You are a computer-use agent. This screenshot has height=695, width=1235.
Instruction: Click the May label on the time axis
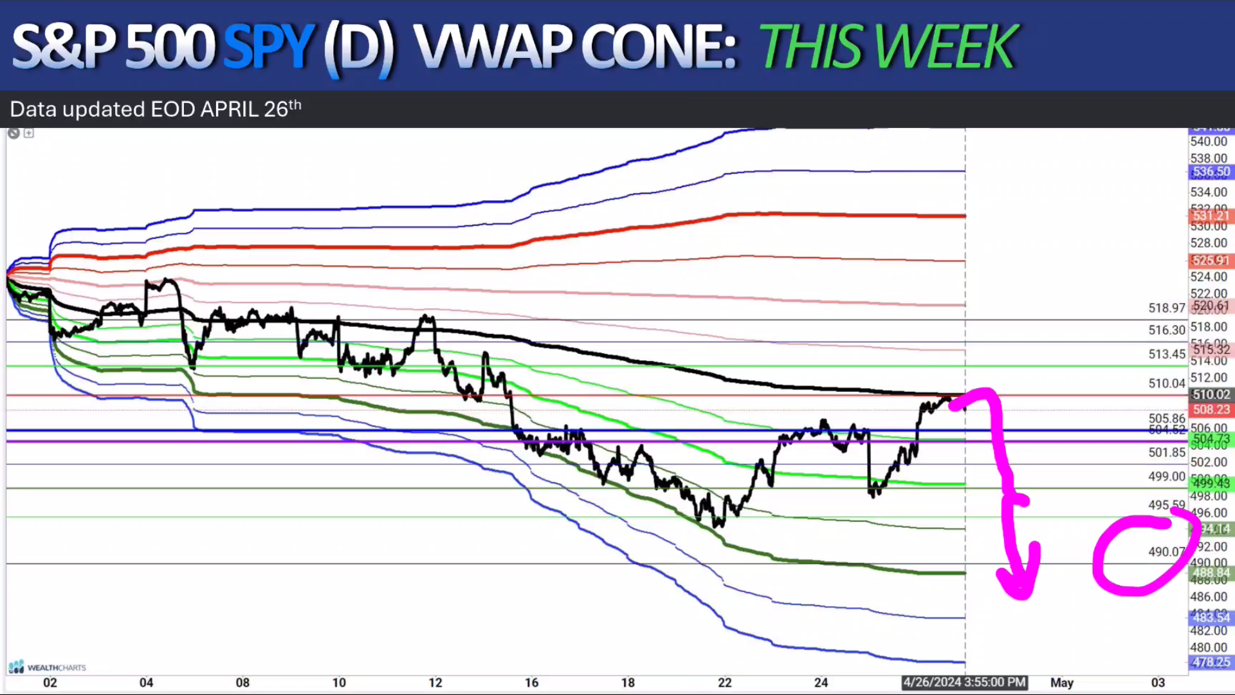tap(1062, 682)
